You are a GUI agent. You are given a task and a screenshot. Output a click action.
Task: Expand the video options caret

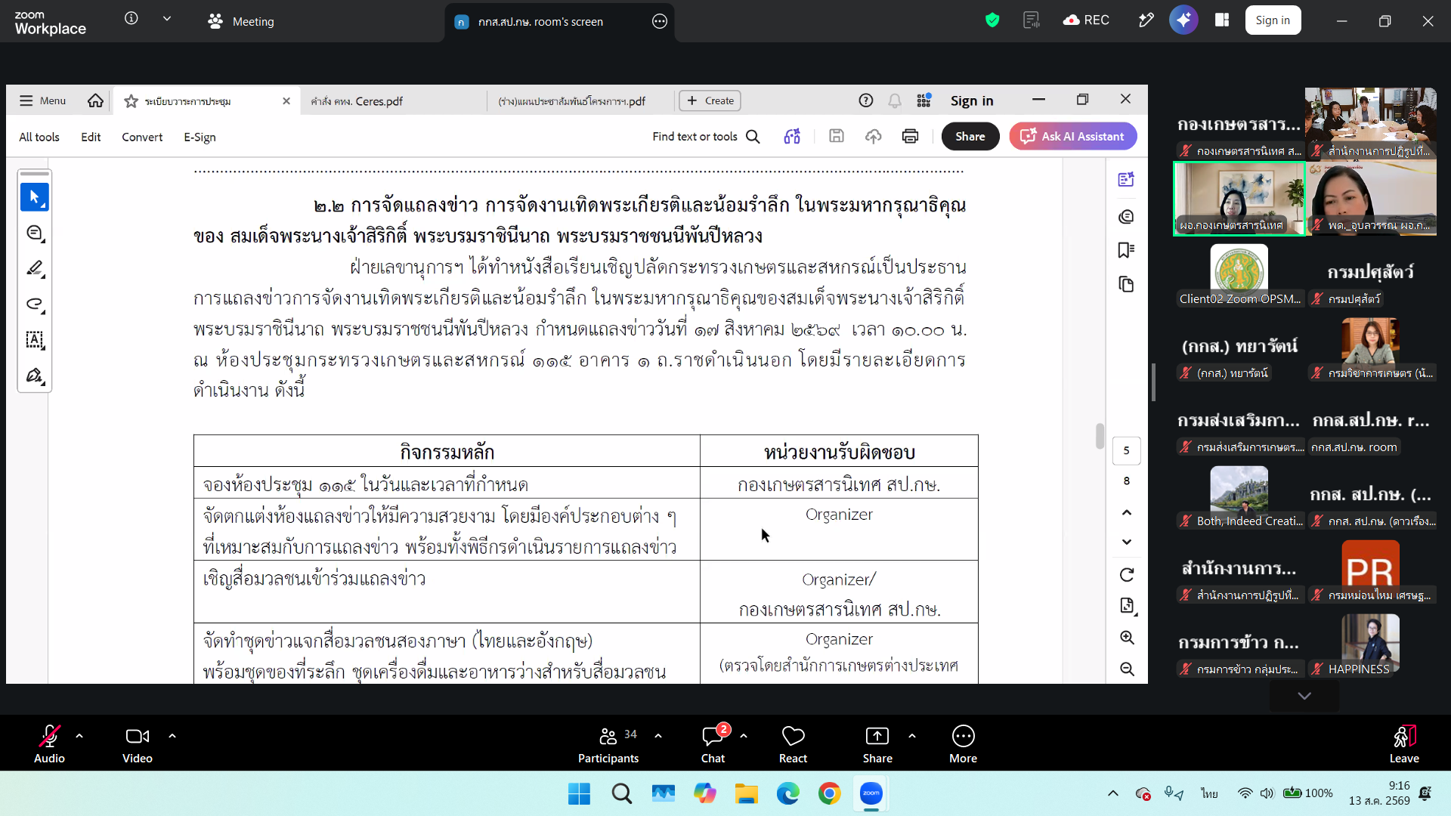[x=172, y=735]
